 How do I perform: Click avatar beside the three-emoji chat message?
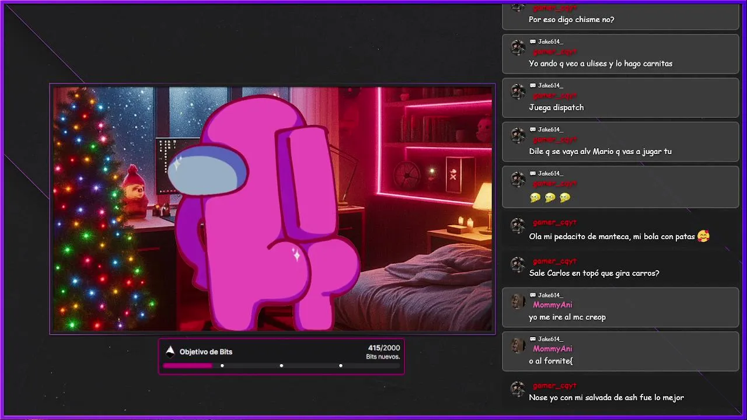point(518,180)
